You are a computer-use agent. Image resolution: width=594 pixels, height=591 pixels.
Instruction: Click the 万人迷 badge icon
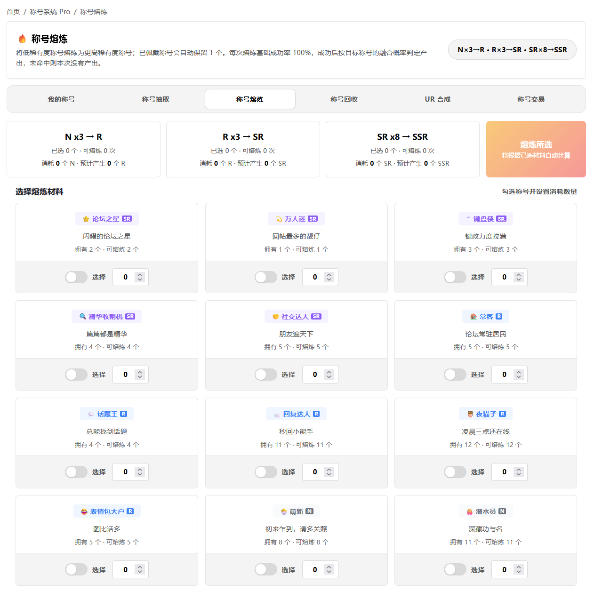click(x=279, y=219)
